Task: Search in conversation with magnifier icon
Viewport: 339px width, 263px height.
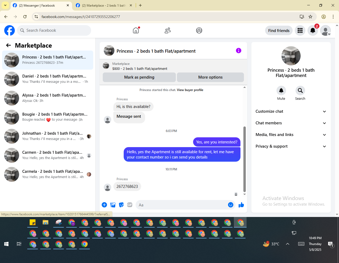Action: (x=300, y=90)
